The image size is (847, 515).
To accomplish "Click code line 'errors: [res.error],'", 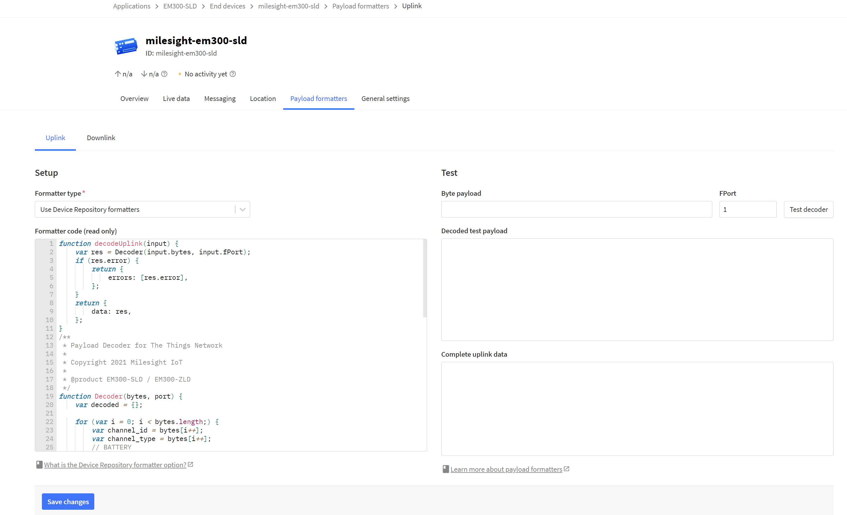I will [x=148, y=277].
